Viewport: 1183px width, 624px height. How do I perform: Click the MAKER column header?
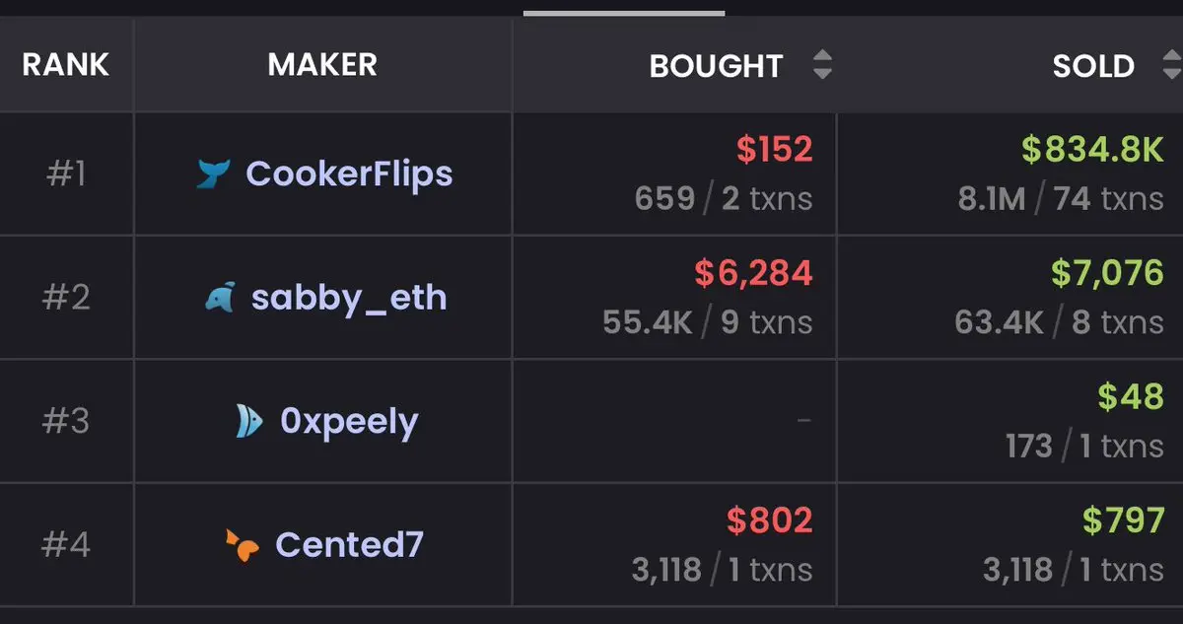[322, 65]
